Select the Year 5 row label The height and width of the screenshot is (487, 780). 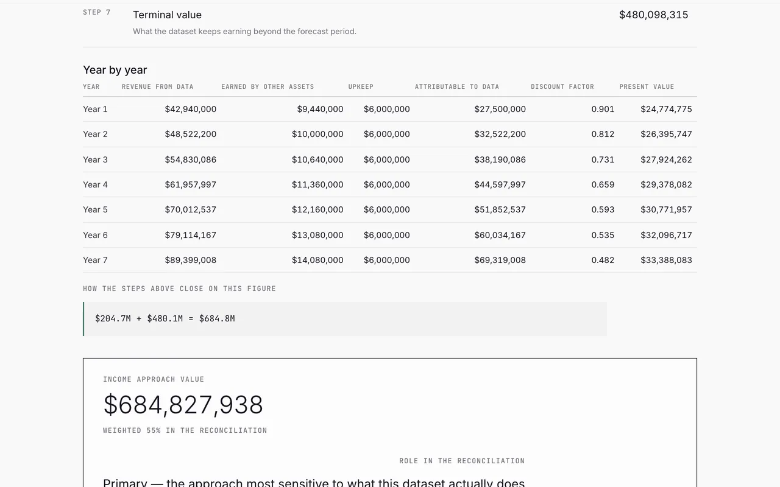click(x=95, y=209)
